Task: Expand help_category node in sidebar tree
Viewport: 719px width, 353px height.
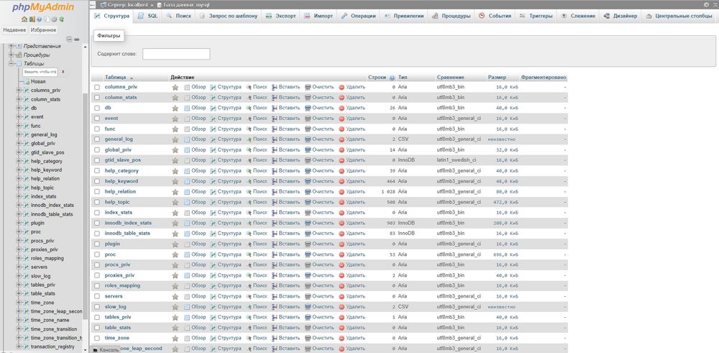Action: click(x=19, y=161)
